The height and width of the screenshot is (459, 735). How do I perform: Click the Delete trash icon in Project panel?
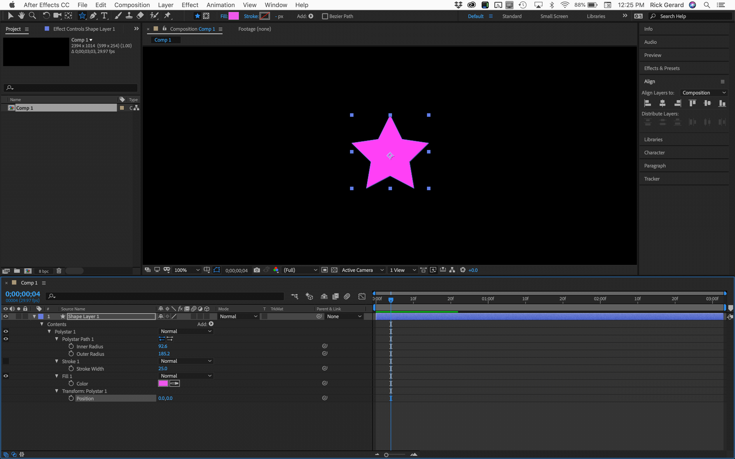(59, 271)
